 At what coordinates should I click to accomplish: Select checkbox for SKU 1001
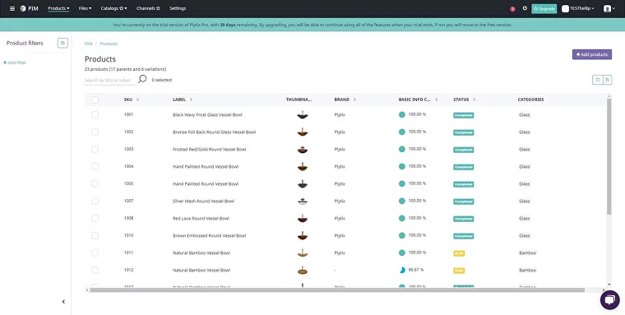click(95, 115)
